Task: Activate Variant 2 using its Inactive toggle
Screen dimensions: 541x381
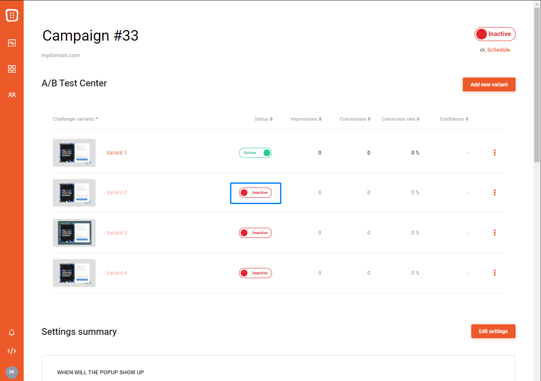Action: [255, 193]
